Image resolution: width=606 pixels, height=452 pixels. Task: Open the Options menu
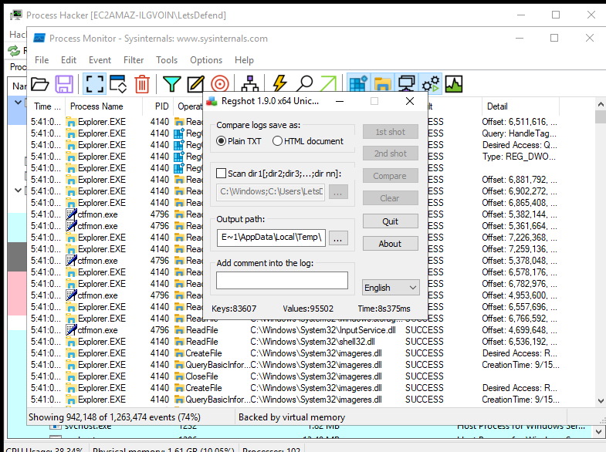click(206, 60)
